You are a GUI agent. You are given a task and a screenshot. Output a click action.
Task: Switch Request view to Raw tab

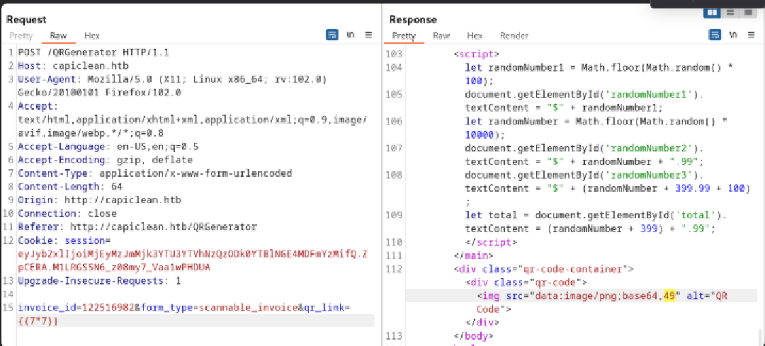[x=58, y=35]
